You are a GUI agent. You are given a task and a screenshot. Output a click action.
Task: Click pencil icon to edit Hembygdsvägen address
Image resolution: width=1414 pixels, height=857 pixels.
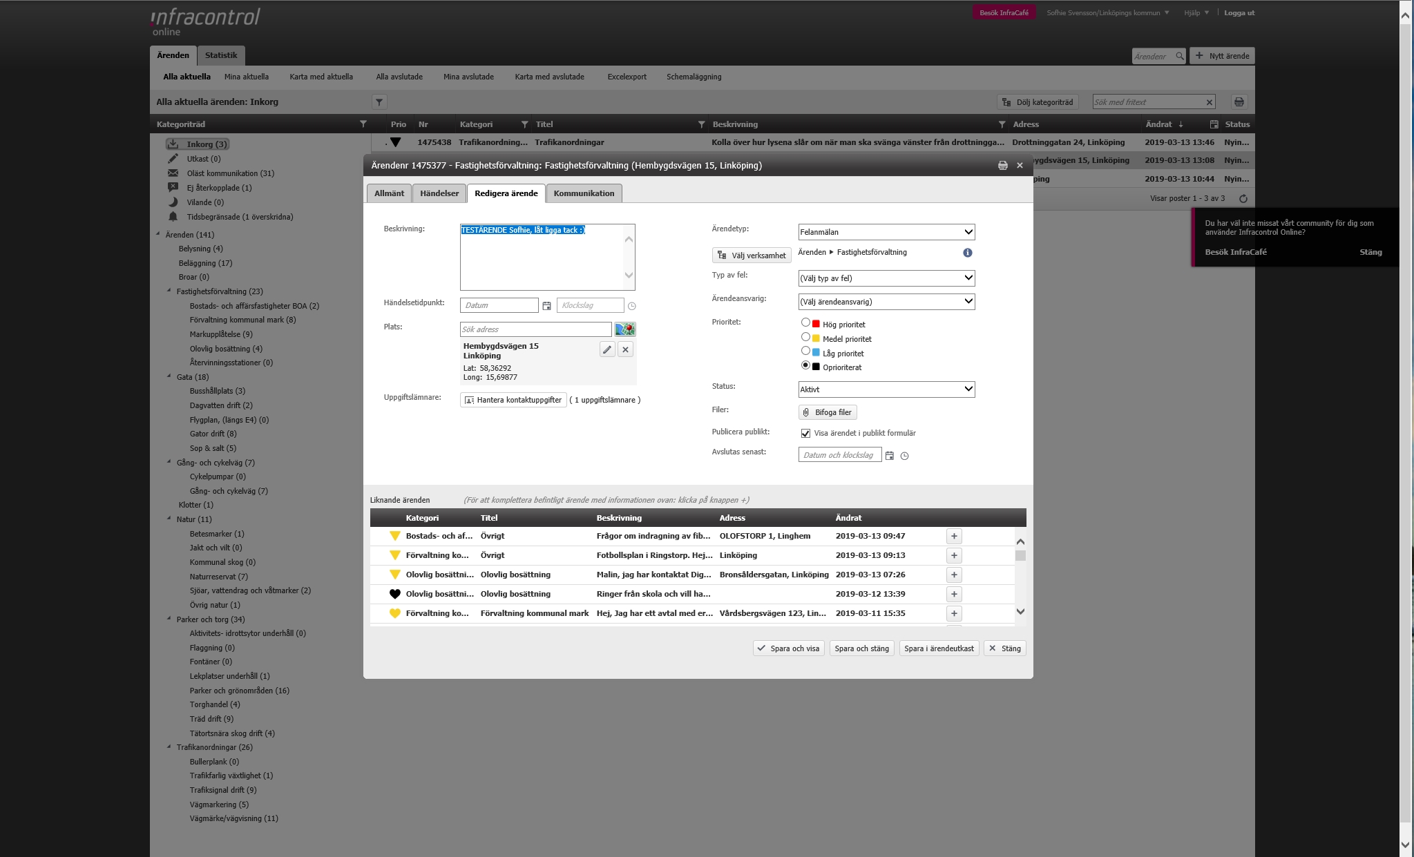click(606, 349)
